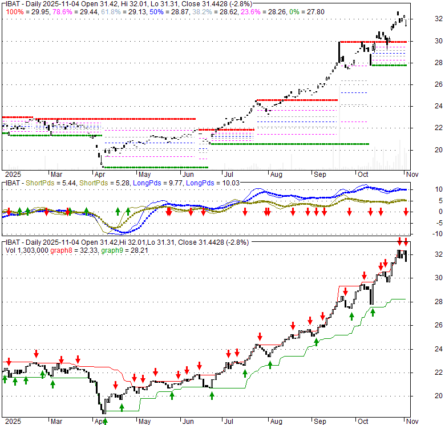Select the green '0% = 27.80' legend entry

click(307, 12)
